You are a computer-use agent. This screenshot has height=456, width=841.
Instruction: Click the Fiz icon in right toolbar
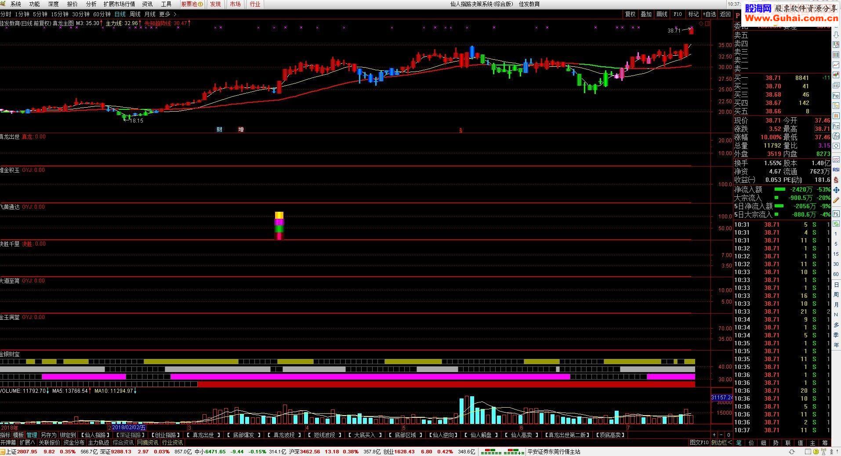(x=836, y=126)
